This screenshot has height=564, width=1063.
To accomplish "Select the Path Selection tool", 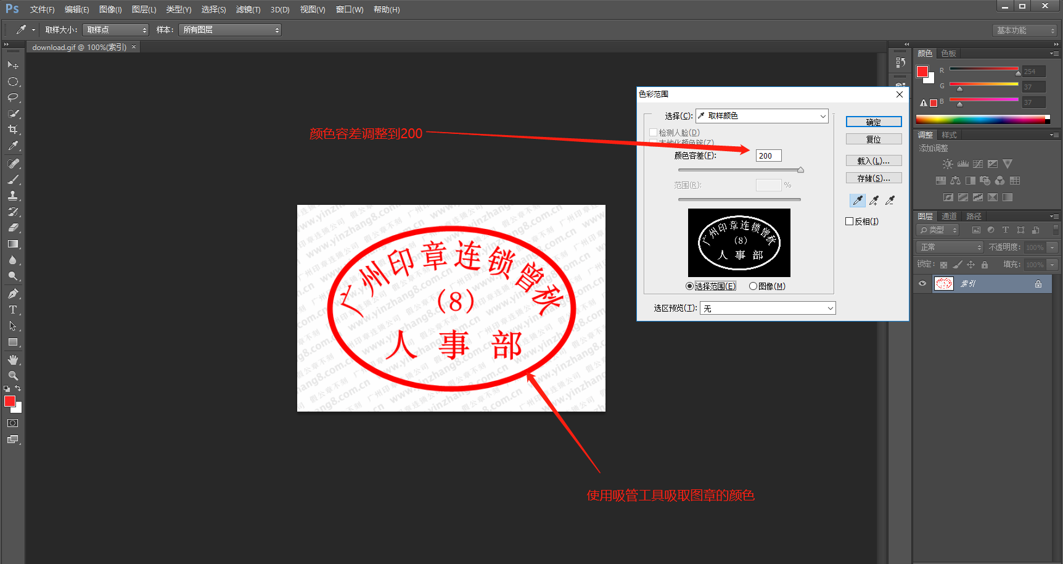I will tap(13, 326).
